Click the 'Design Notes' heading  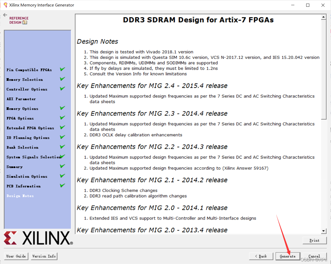[97, 42]
